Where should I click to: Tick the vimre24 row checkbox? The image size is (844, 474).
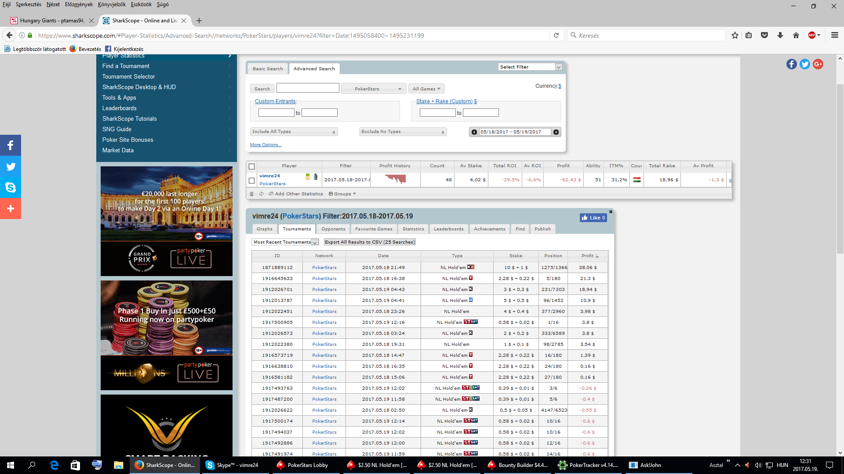(251, 180)
